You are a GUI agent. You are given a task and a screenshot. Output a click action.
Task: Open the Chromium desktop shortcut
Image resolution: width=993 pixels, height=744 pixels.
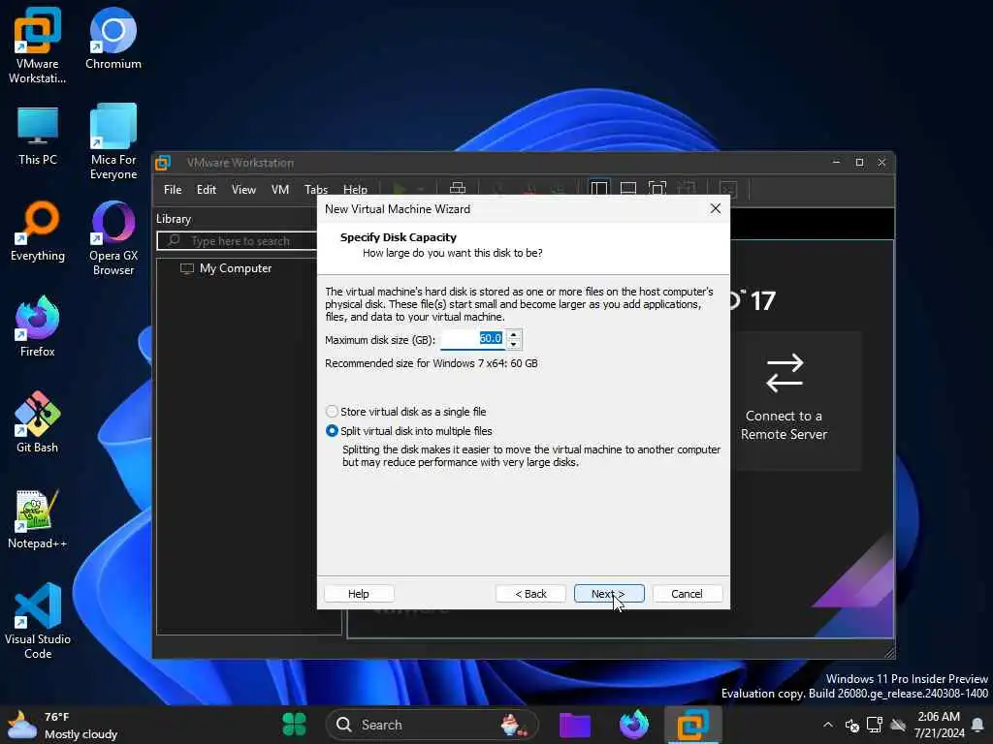pyautogui.click(x=113, y=38)
